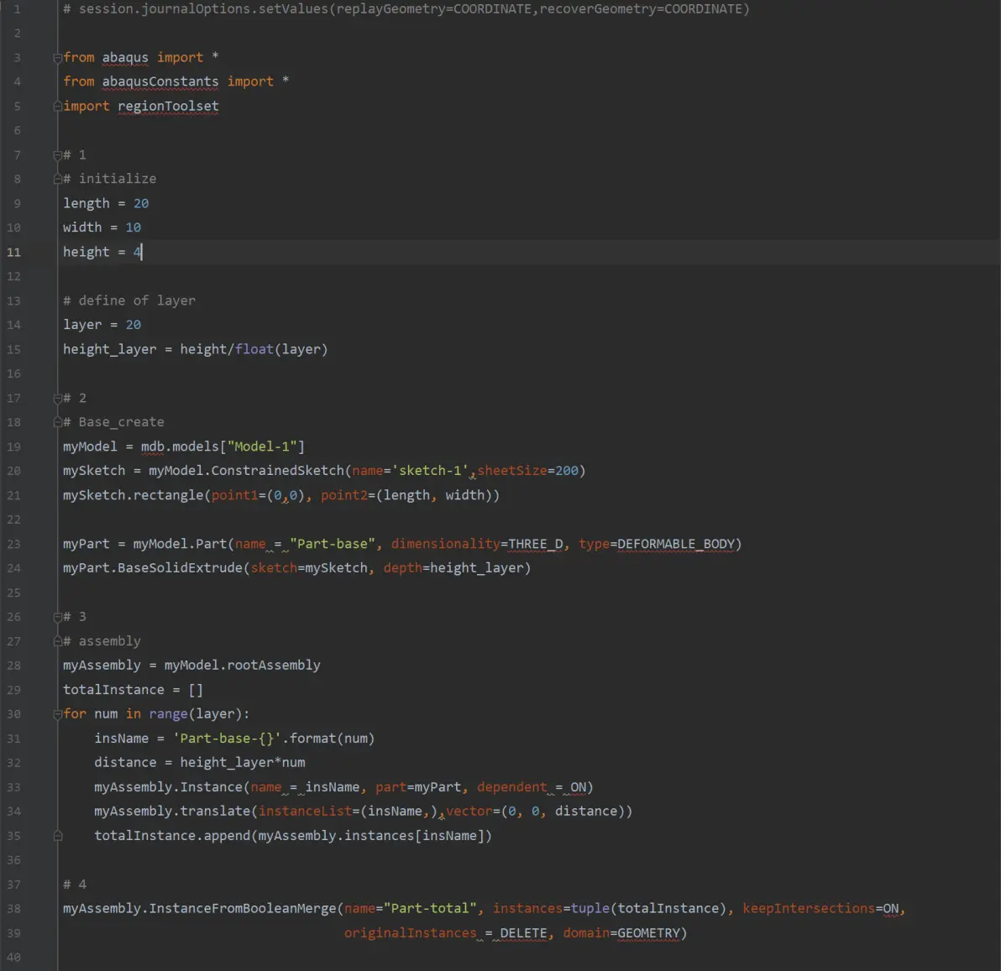Screen dimensions: 1001x971
Task: Click 'append' in 'totalInstance.append'
Action: (x=227, y=836)
